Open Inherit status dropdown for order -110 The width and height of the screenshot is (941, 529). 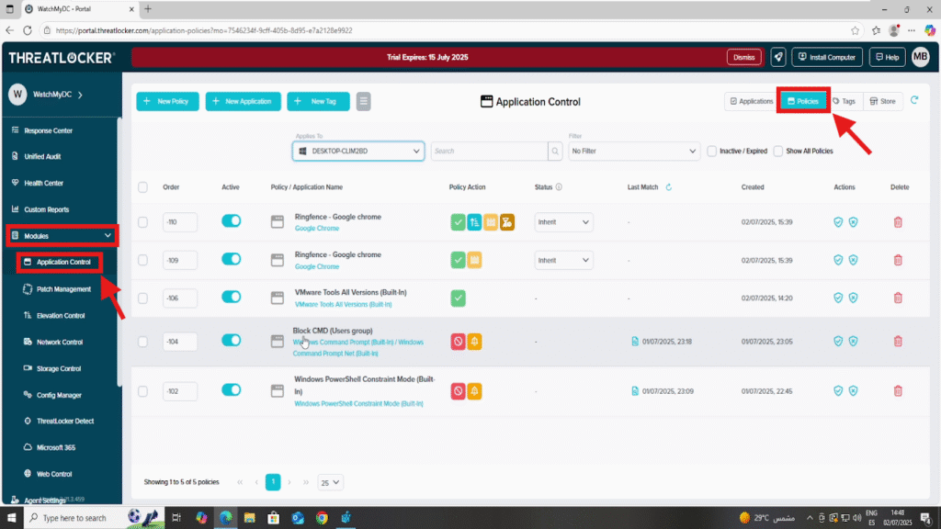563,222
